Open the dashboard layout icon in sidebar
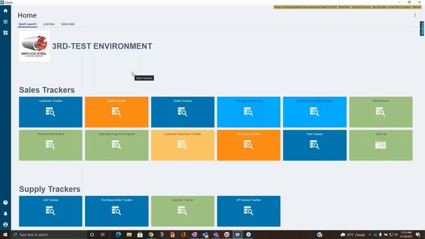 tap(5, 33)
